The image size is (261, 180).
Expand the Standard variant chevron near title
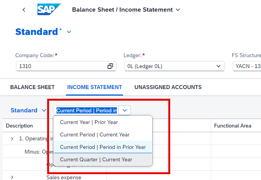click(69, 32)
